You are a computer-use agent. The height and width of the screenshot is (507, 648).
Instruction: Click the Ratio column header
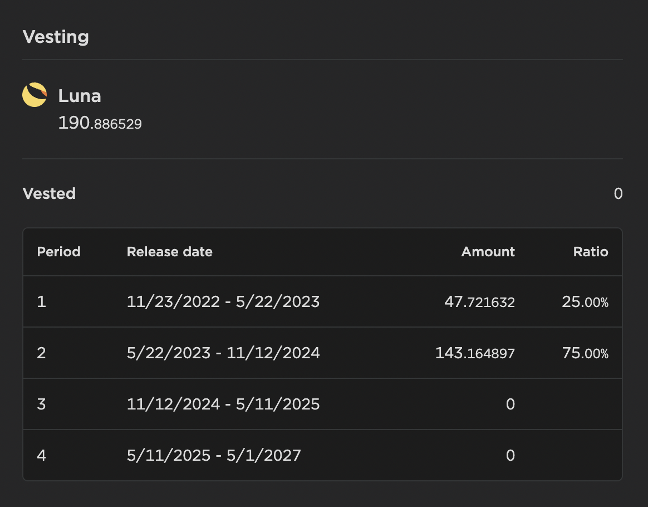591,252
